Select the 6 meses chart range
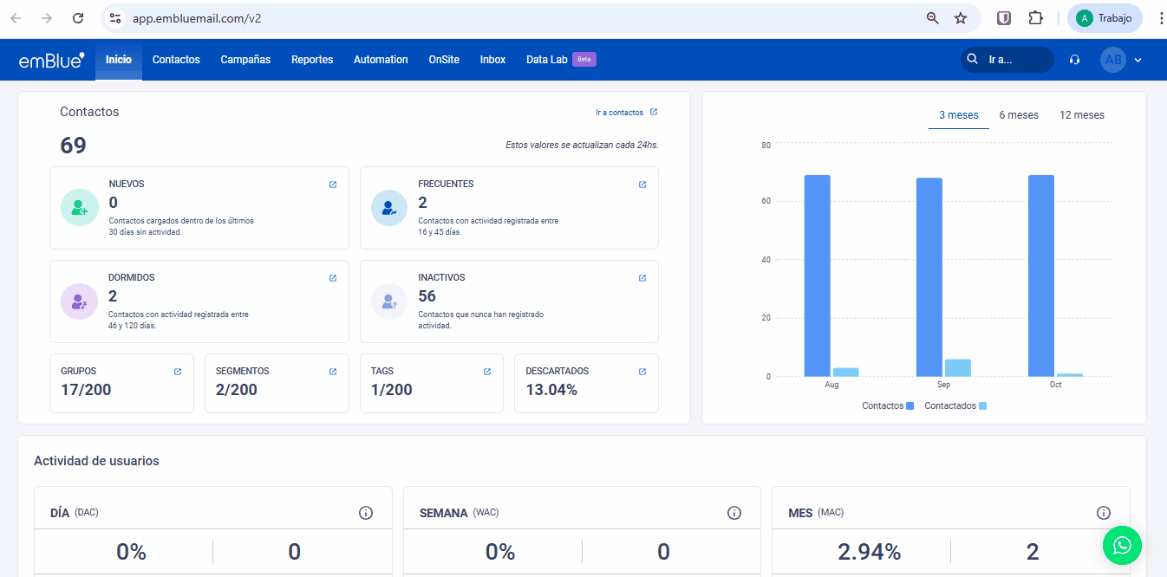 click(1019, 115)
